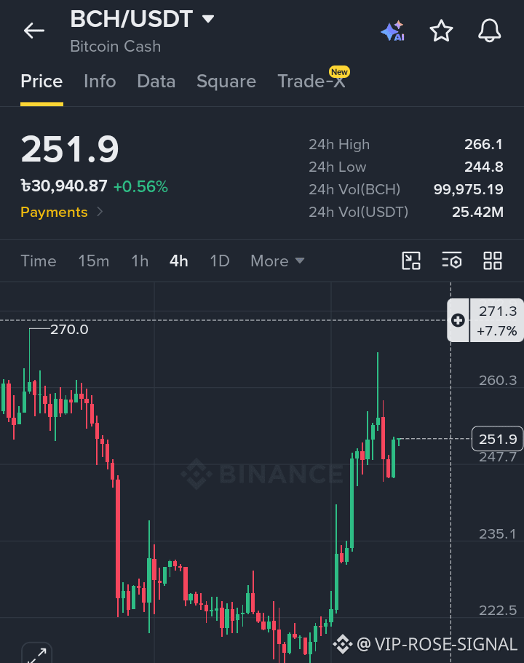The image size is (524, 663).
Task: Expand the BCH/USDT pair dropdown arrow
Action: click(x=208, y=19)
